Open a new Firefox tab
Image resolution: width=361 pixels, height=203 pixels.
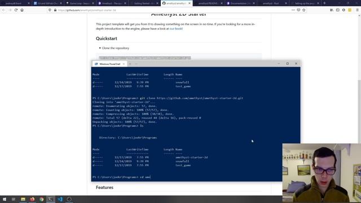click(x=324, y=3)
